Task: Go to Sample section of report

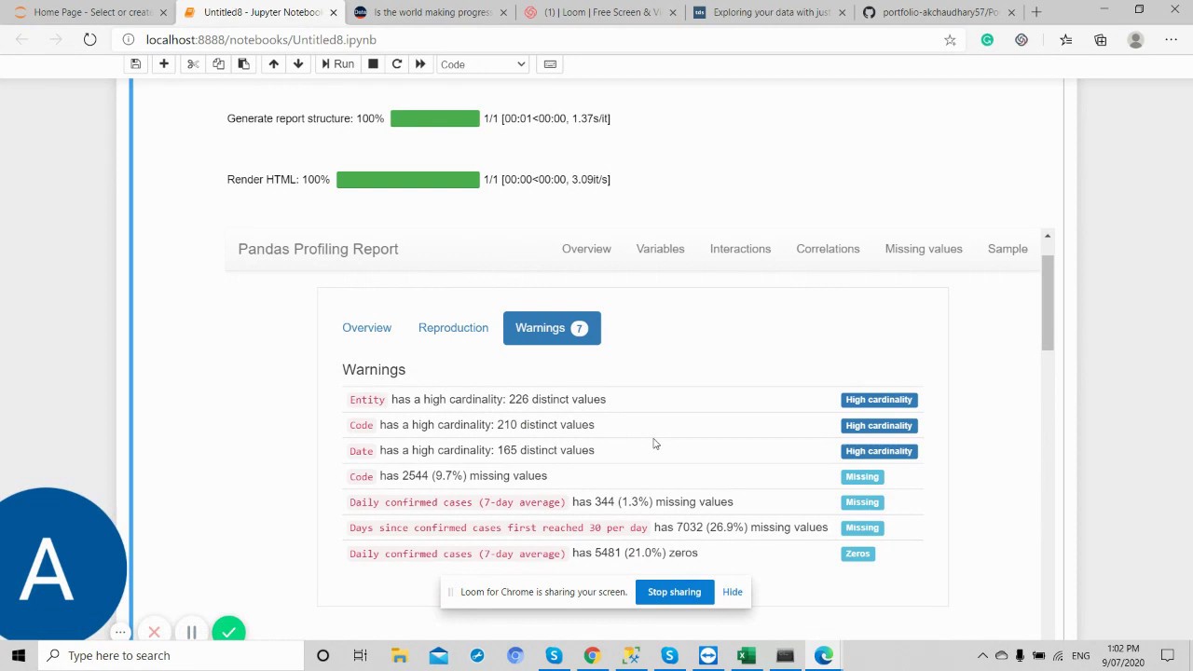Action: pos(1008,249)
